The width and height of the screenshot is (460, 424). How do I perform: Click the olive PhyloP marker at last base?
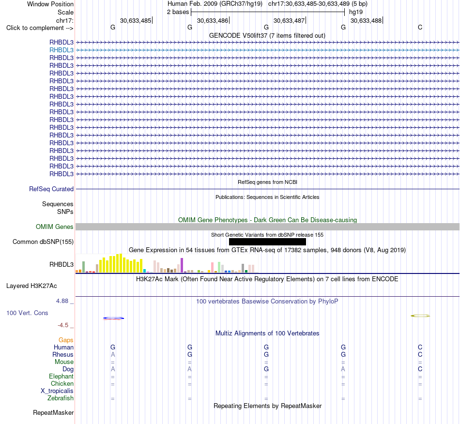[x=420, y=316]
